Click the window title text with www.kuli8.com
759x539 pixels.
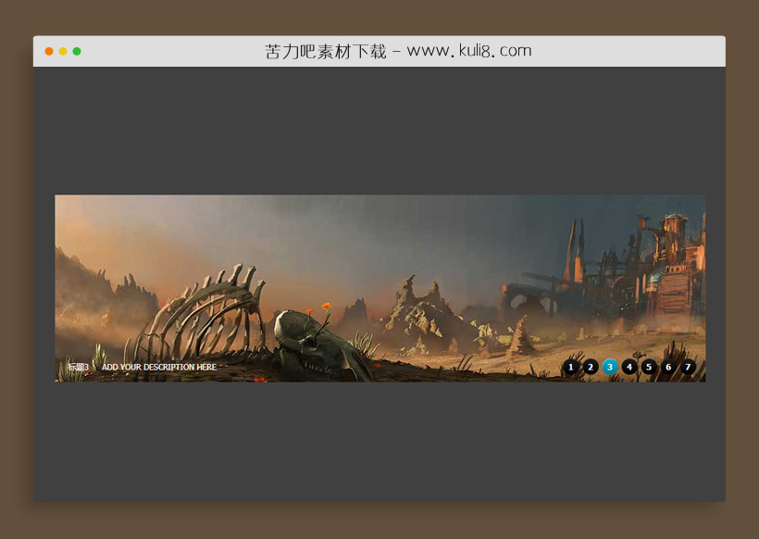tap(398, 52)
